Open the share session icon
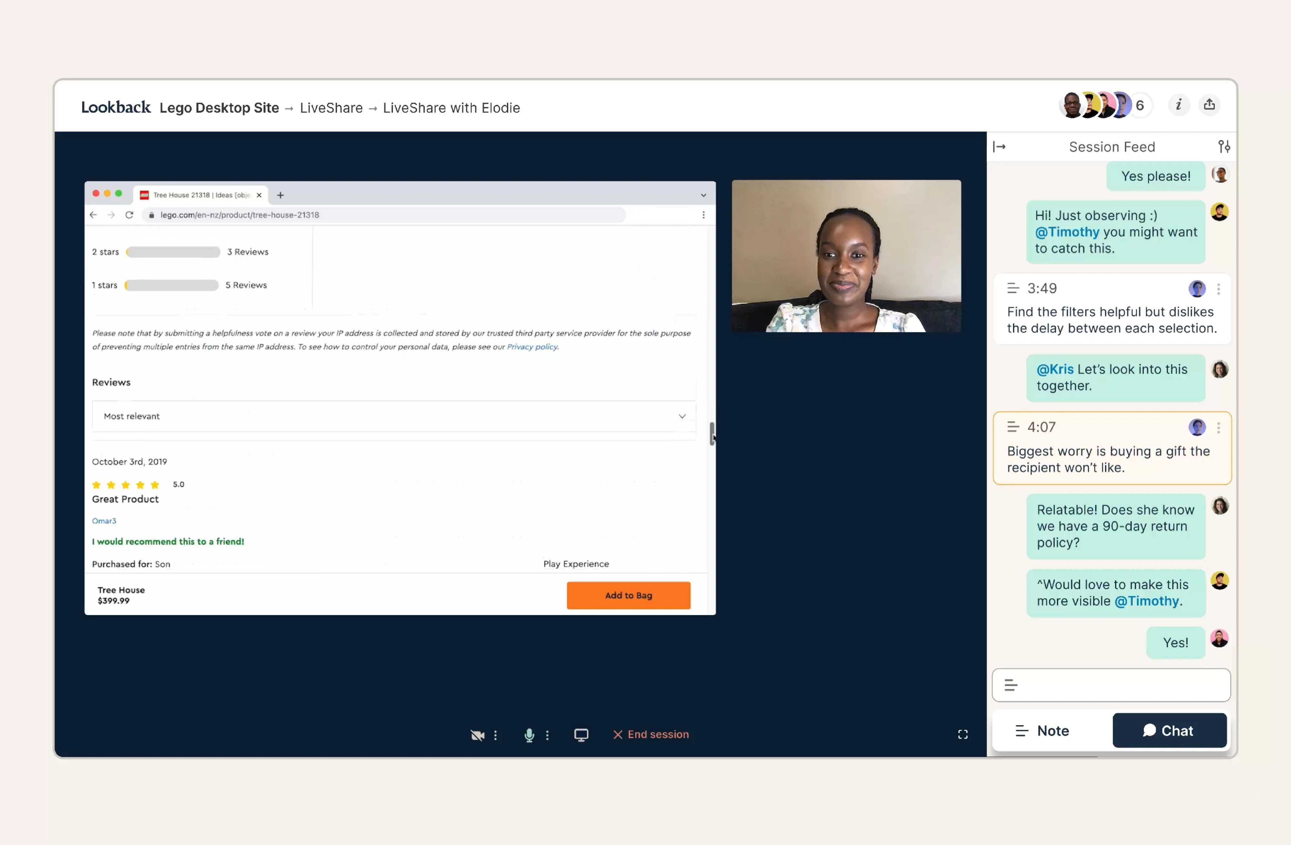The width and height of the screenshot is (1291, 845). tap(1210, 105)
